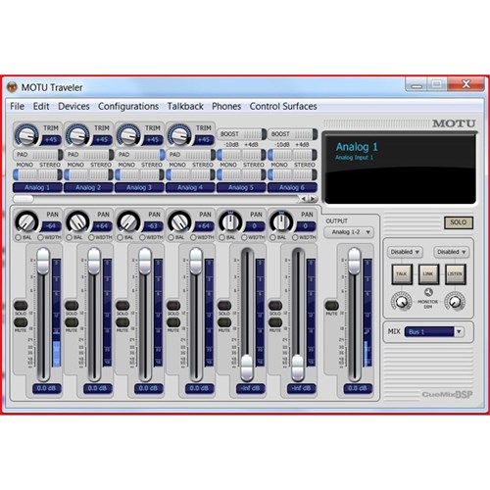
Task: Click the Analog 3 PAN knob
Action: [x=128, y=221]
